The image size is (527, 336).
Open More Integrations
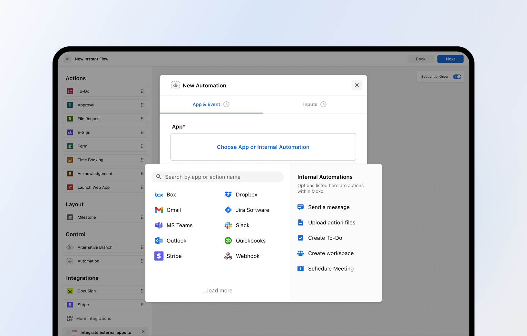pos(89,318)
